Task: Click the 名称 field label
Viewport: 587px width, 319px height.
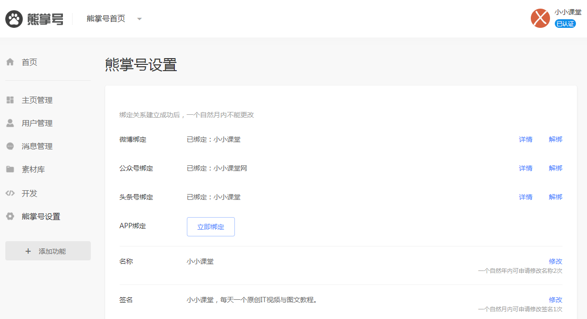Action: [126, 261]
